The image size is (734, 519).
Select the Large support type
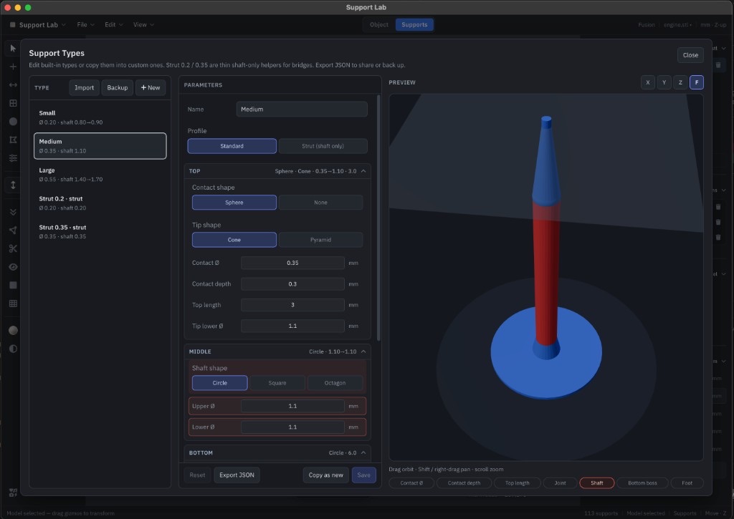click(x=100, y=175)
